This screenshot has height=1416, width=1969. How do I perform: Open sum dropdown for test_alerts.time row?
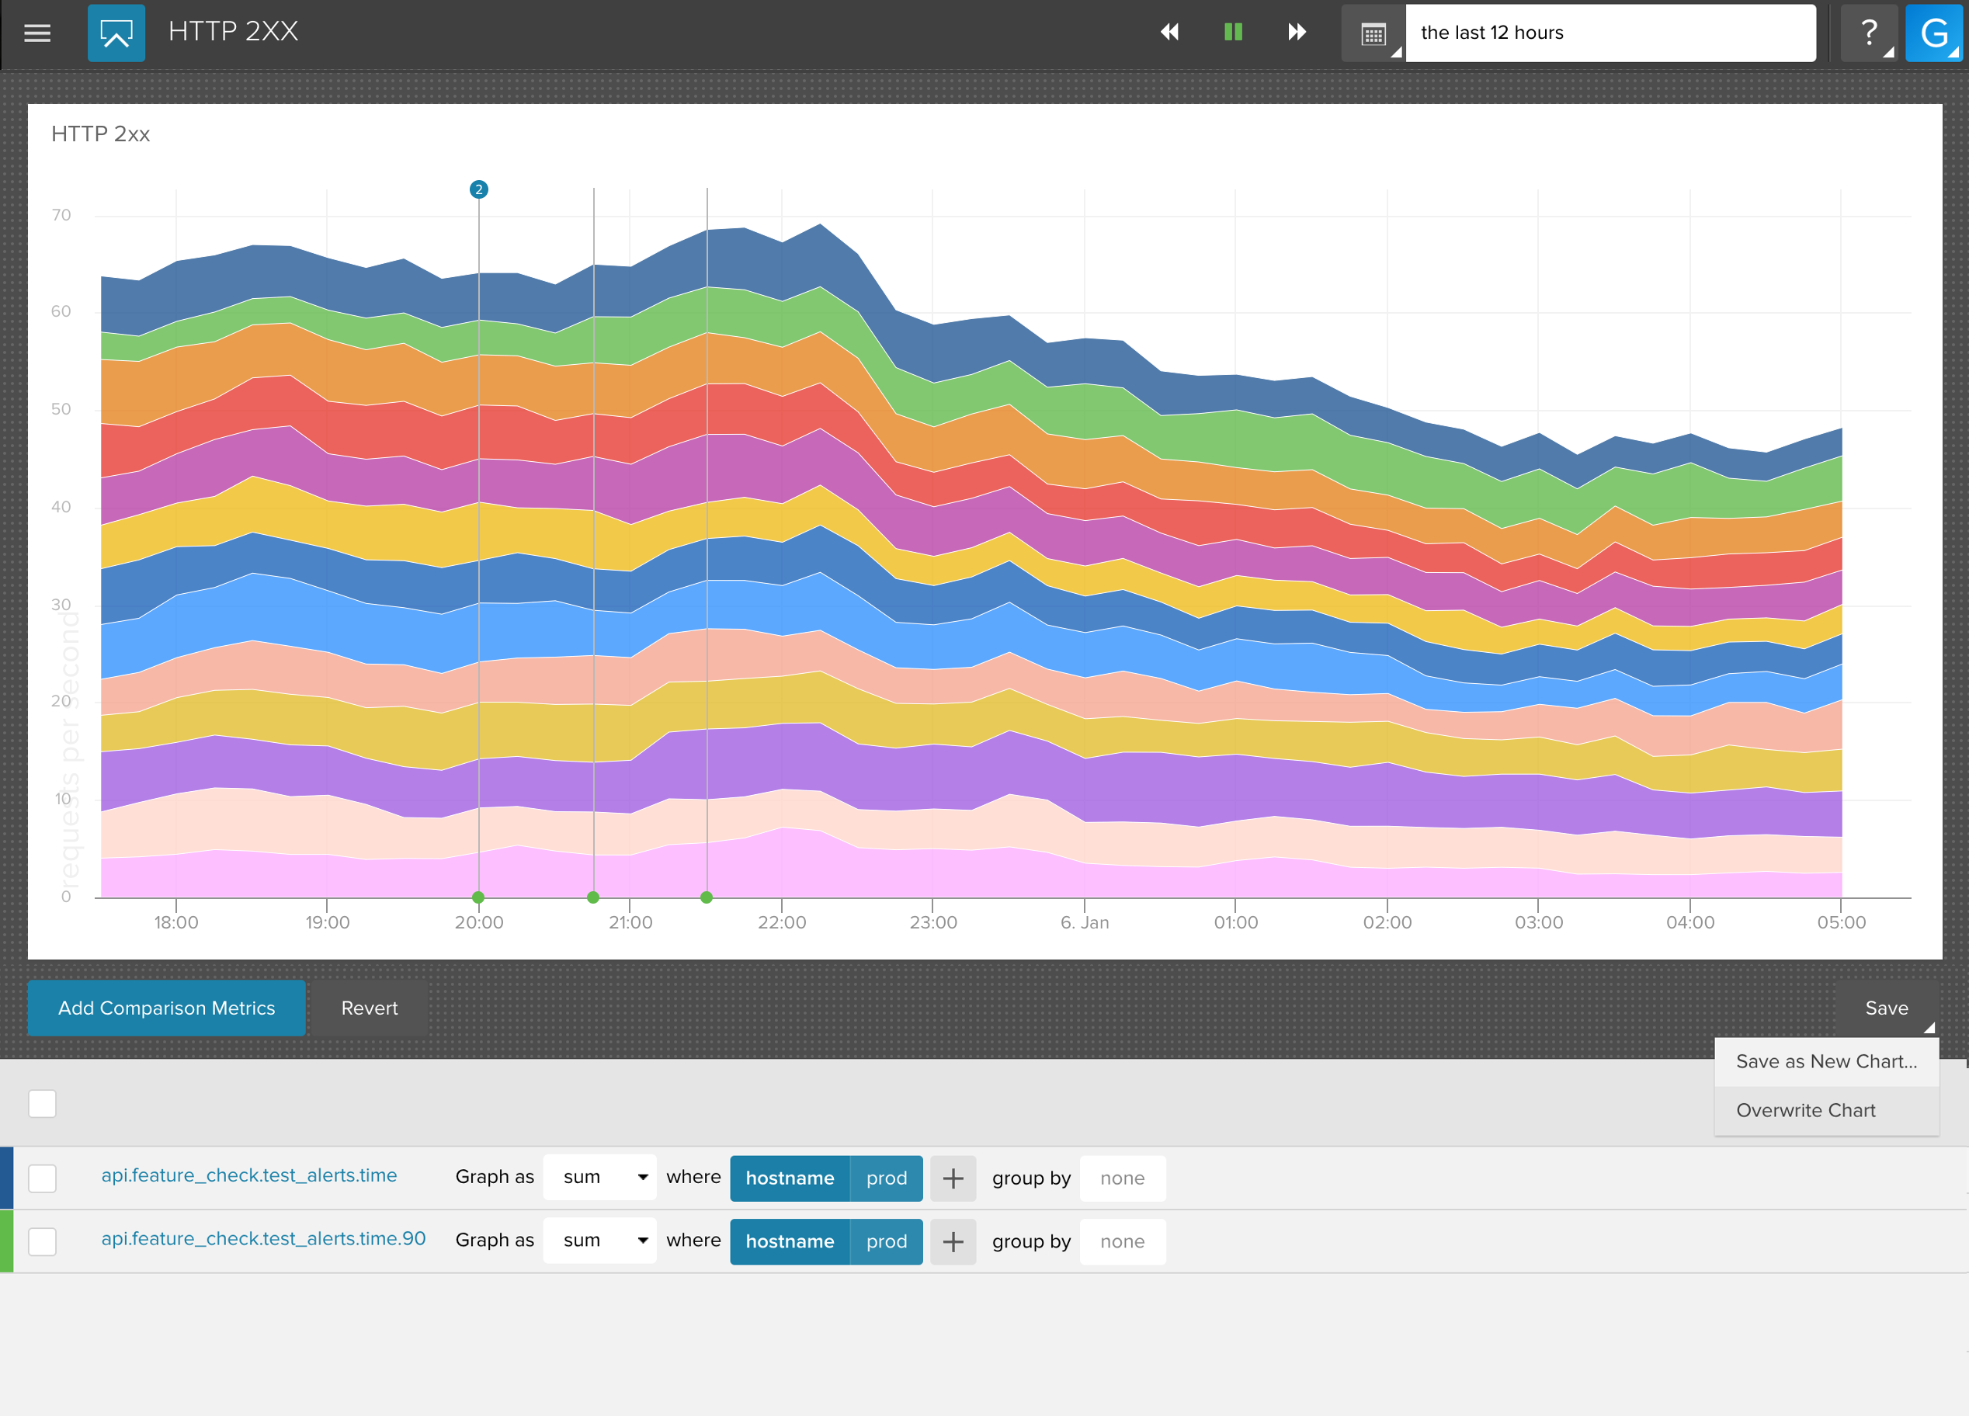tap(600, 1177)
